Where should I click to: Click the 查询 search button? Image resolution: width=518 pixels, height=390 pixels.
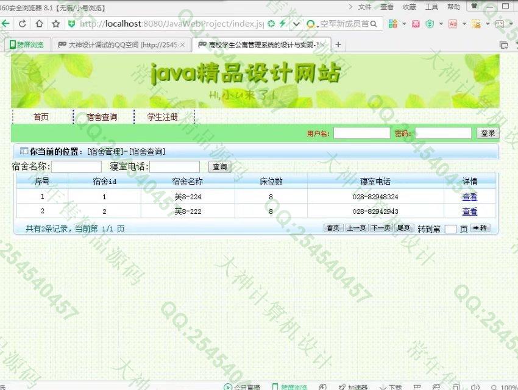219,166
